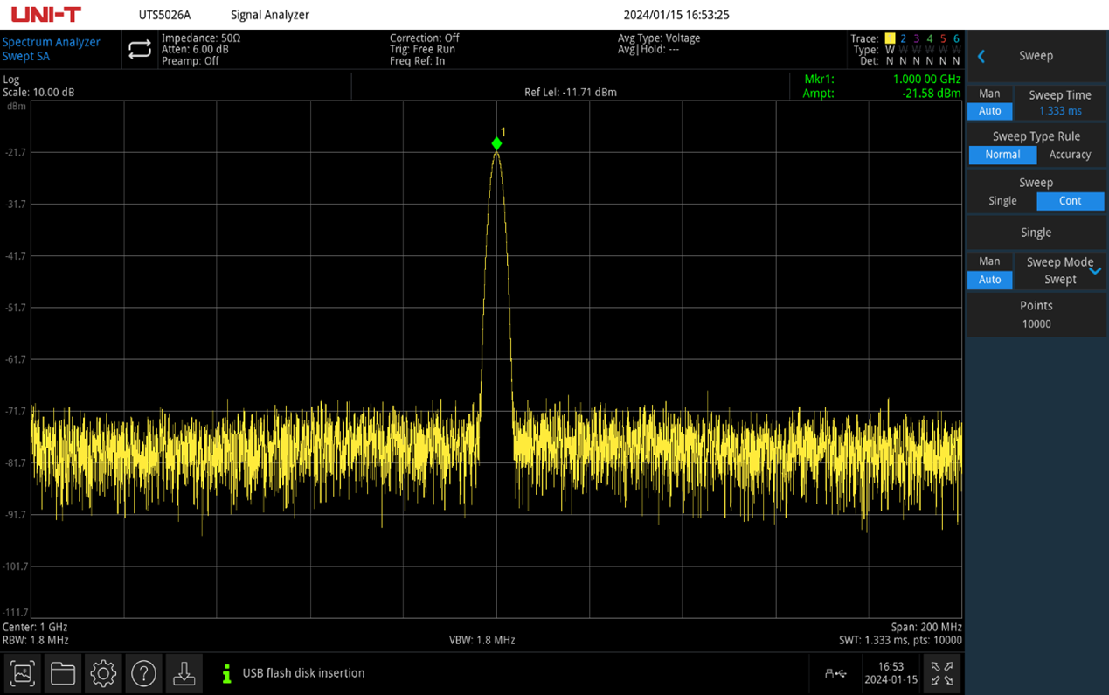Viewport: 1109px width, 695px height.
Task: Click the sweep loop arrows icon
Action: tap(140, 50)
